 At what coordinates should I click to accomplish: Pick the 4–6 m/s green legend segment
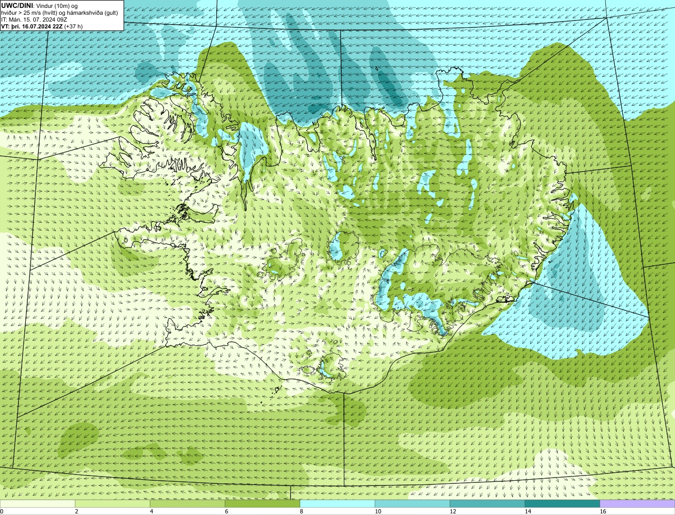[187, 504]
